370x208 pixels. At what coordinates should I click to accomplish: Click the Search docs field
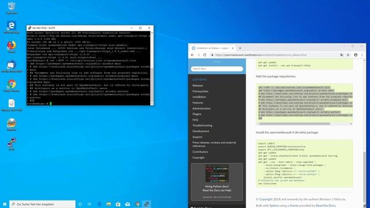217,69
